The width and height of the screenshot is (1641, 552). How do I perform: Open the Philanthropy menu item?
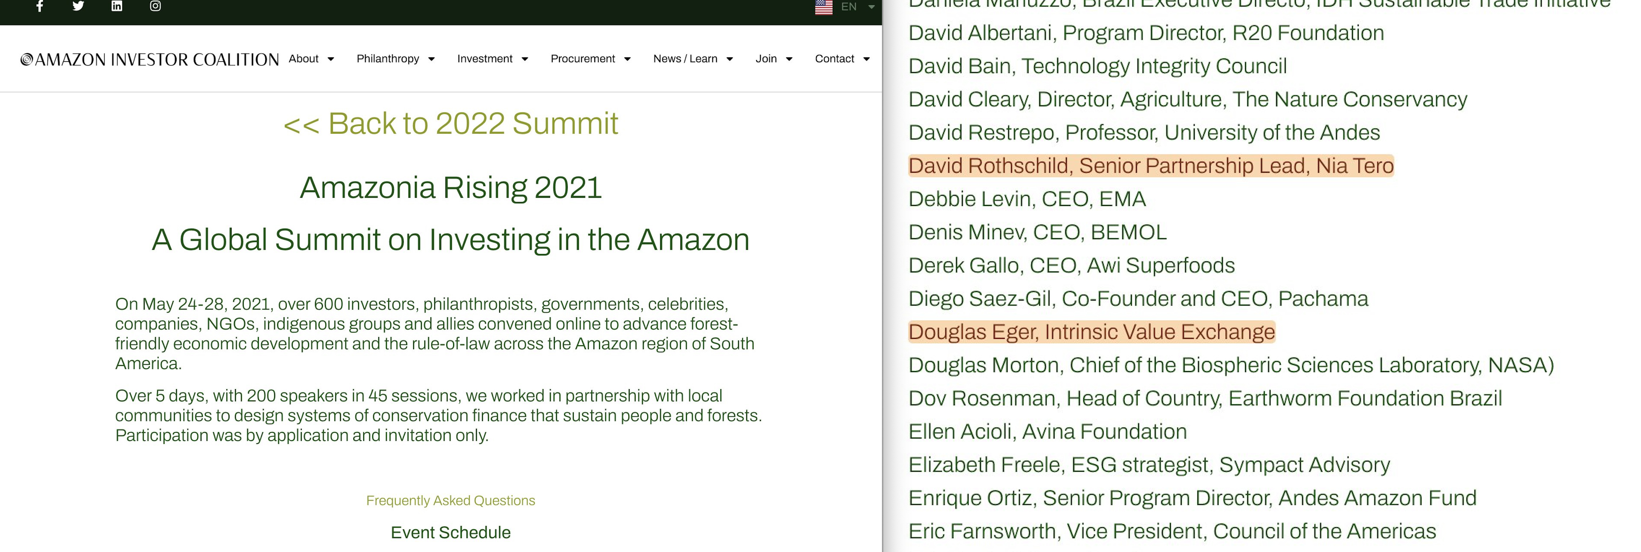388,59
